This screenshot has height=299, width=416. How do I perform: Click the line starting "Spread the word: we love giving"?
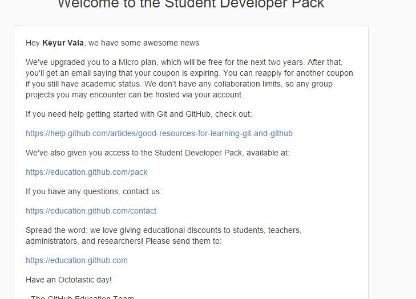(x=164, y=230)
